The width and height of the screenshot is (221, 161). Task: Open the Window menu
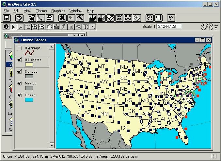(x=76, y=11)
